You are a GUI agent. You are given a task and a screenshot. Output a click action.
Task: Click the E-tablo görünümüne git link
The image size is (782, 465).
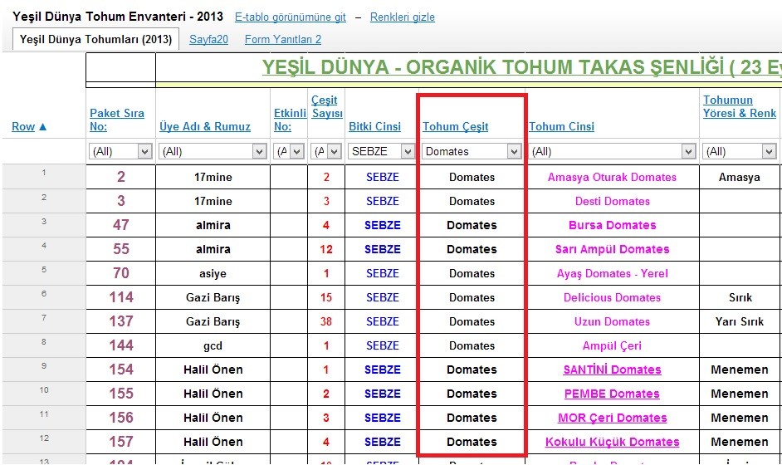(x=291, y=17)
